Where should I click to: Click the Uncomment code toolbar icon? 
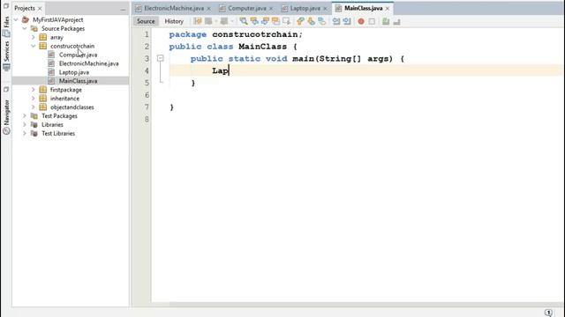(396, 21)
